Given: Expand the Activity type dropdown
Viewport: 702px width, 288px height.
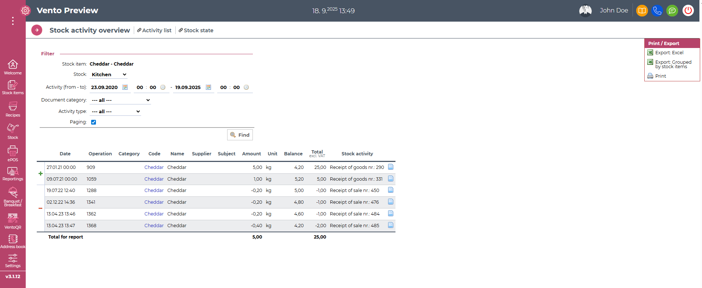Looking at the screenshot, I should click(x=115, y=111).
